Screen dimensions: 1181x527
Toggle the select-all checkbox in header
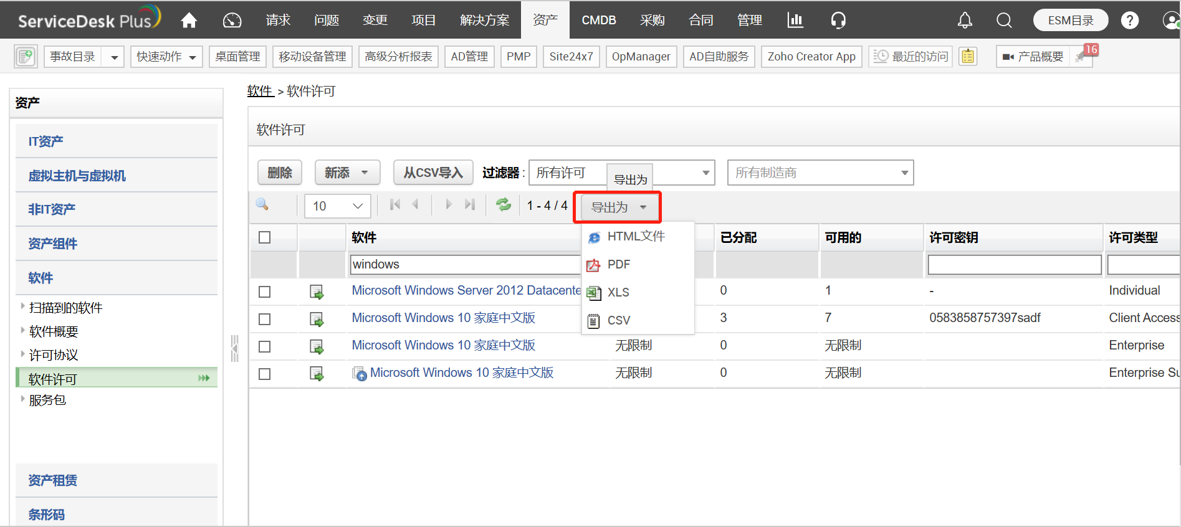tap(265, 238)
